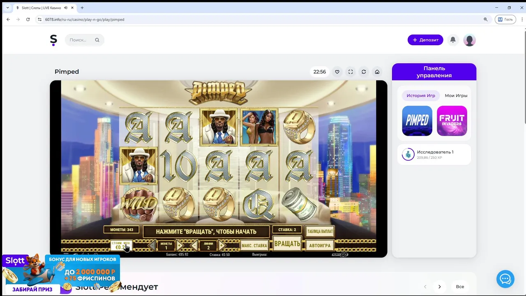This screenshot has height=296, width=526.
Task: Open browser zoom magnifier in address bar
Action: click(485, 19)
